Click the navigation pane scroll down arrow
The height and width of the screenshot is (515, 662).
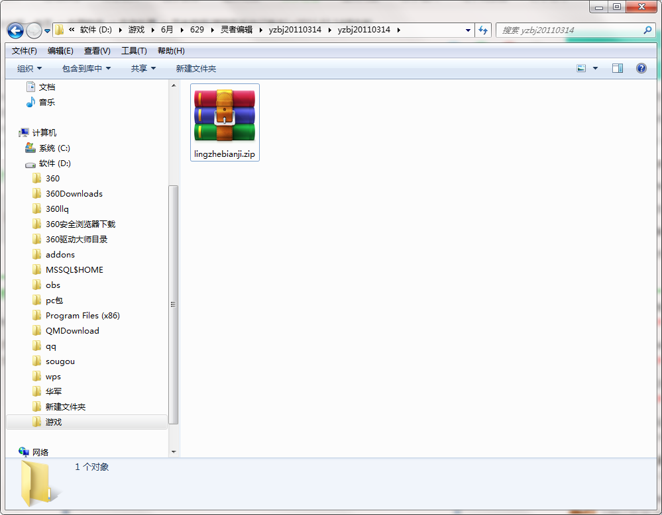point(174,452)
